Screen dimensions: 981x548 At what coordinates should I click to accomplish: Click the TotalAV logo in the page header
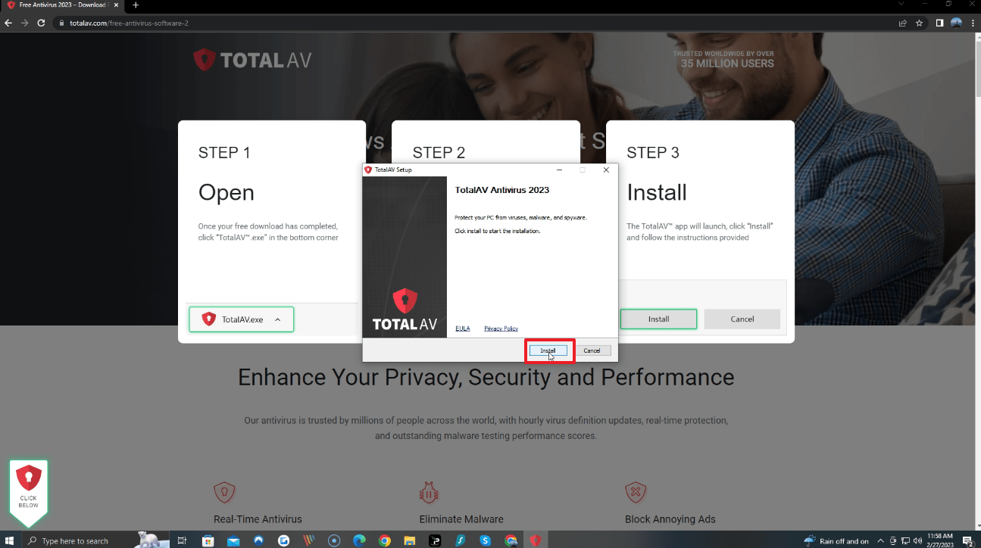click(x=252, y=61)
